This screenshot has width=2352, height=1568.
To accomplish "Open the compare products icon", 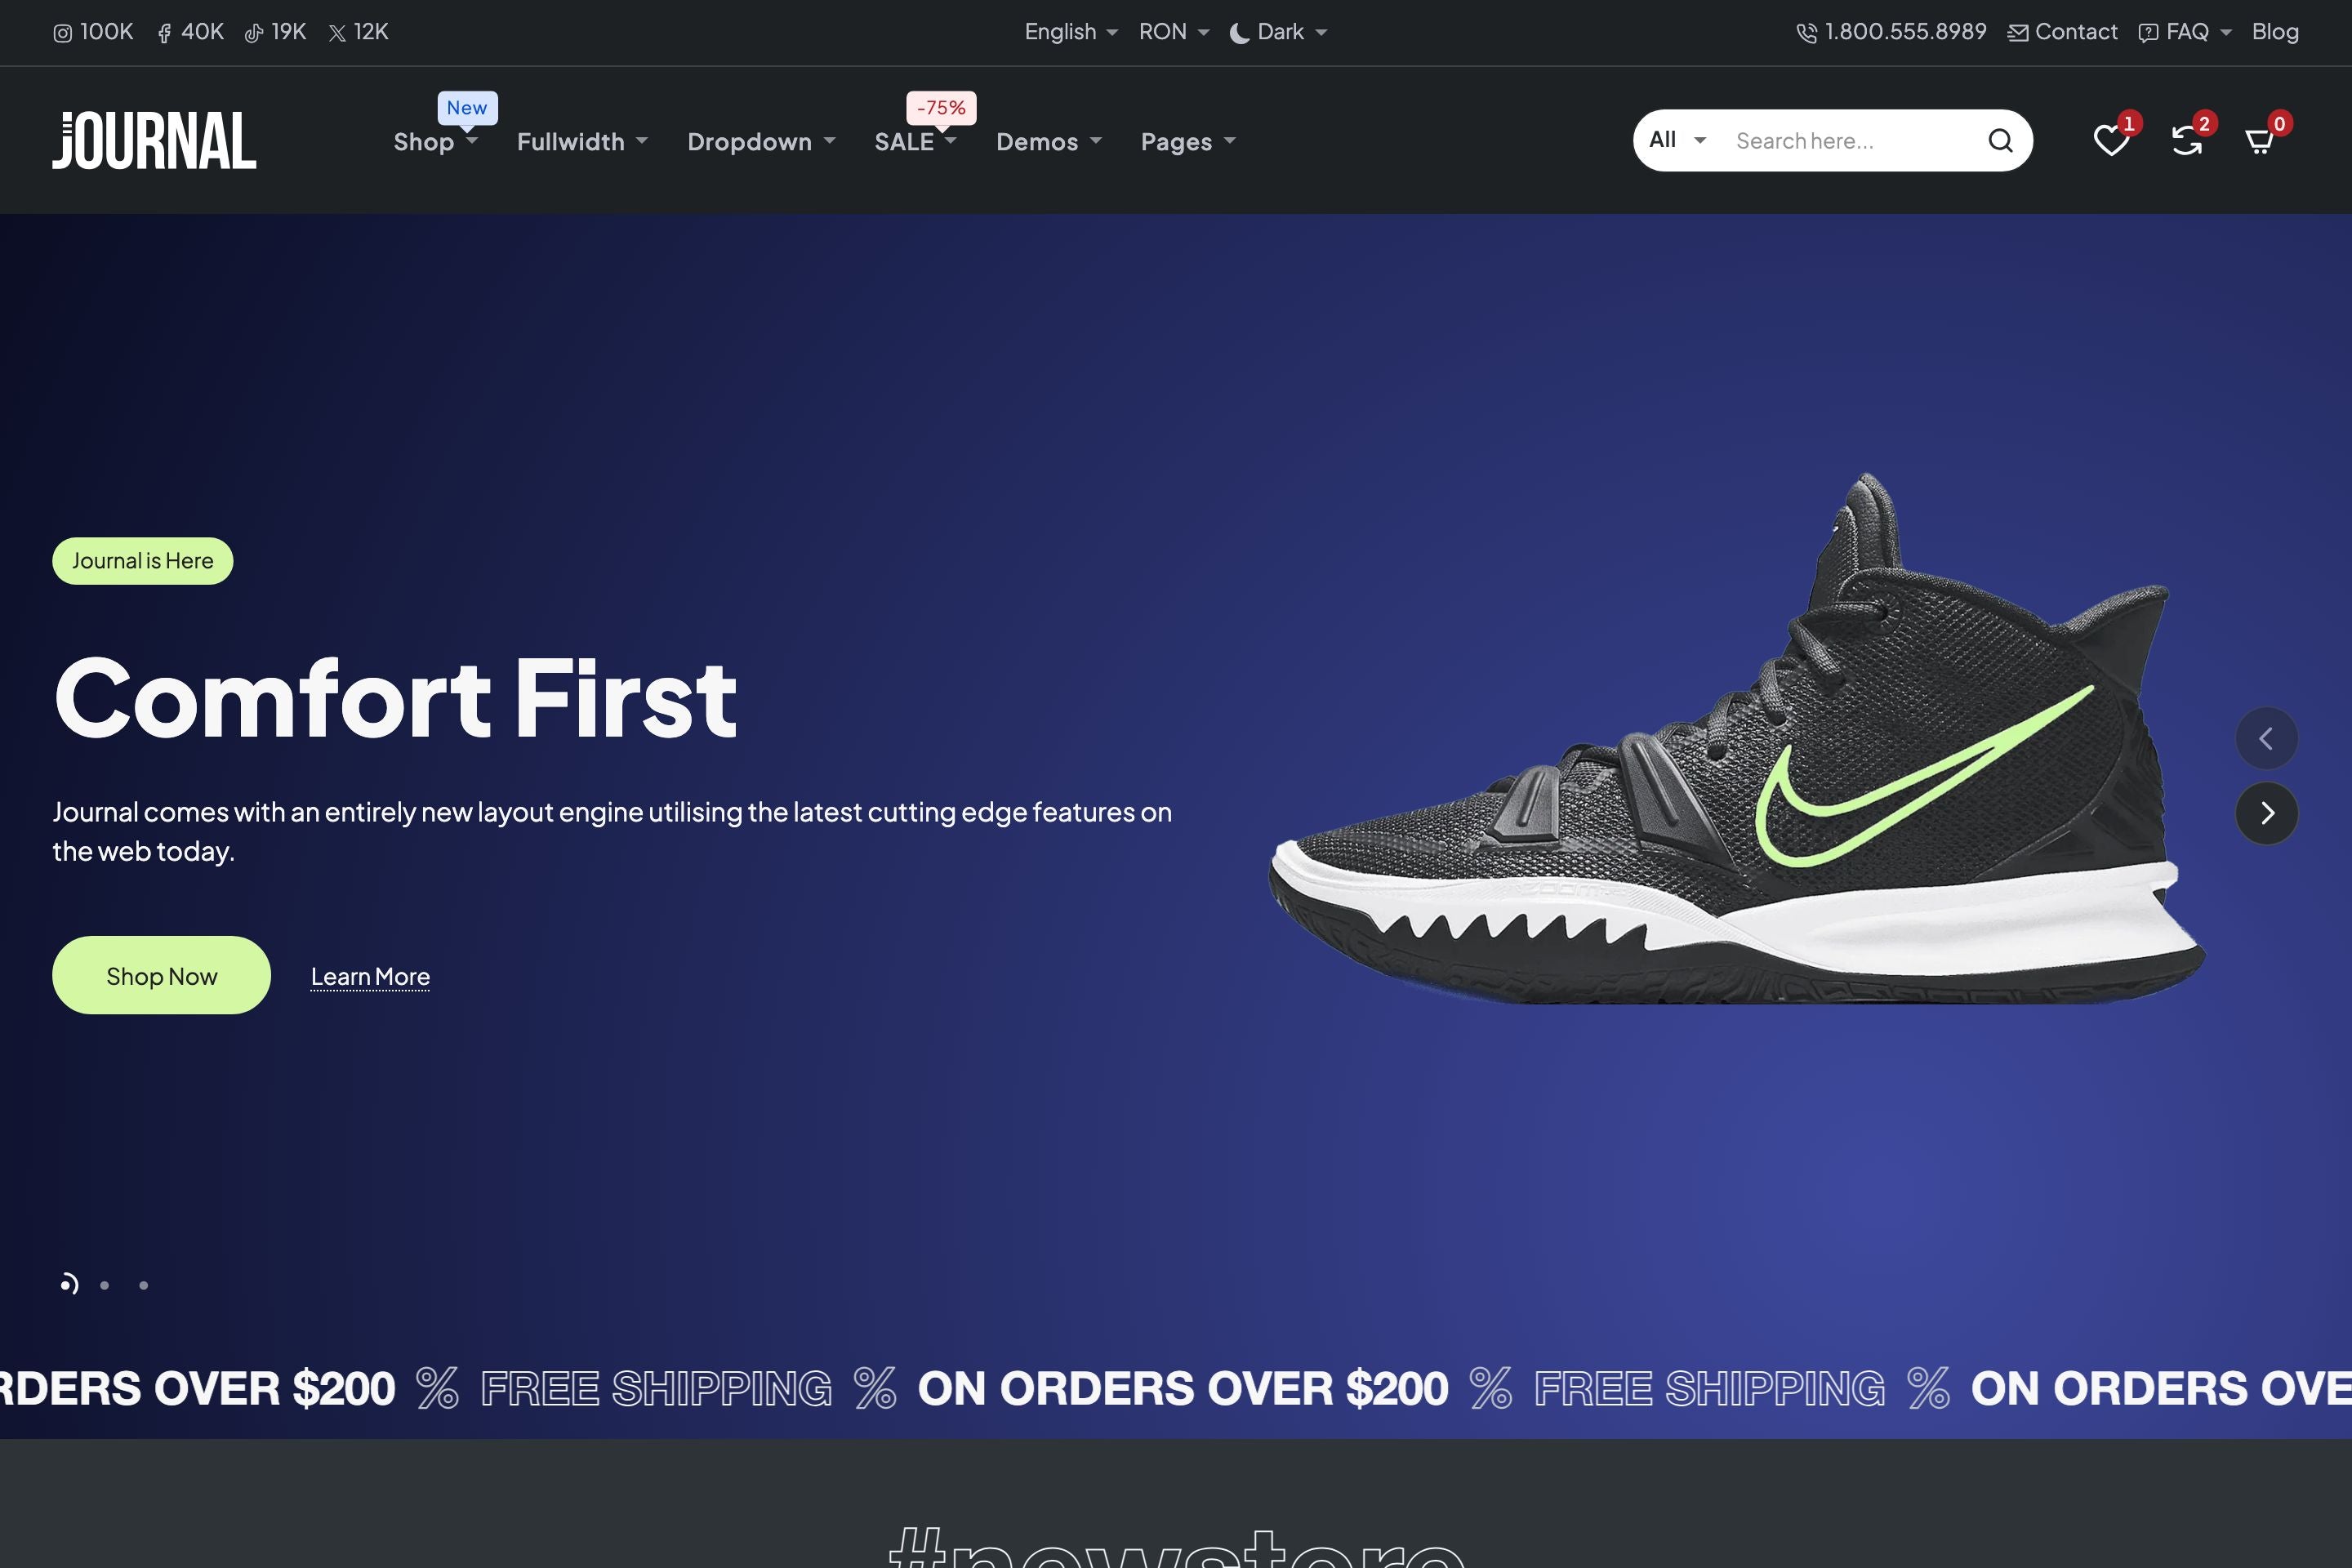I will (x=2187, y=140).
